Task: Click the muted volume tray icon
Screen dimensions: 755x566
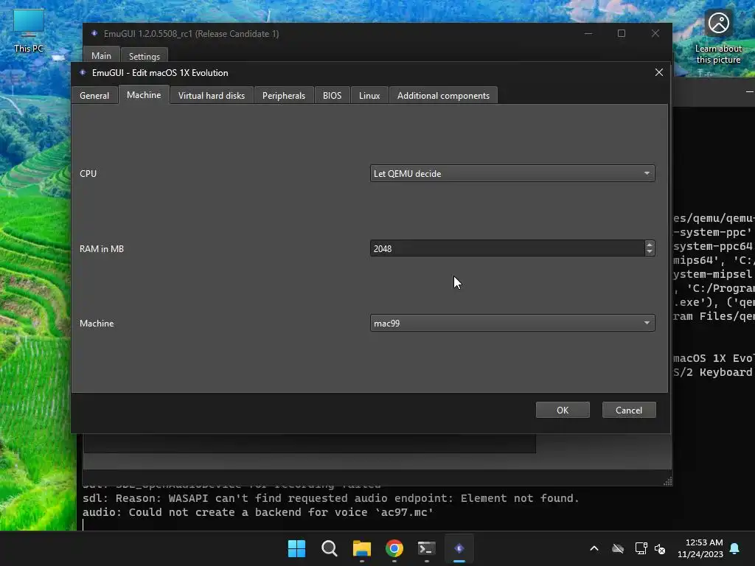Action: click(x=660, y=548)
